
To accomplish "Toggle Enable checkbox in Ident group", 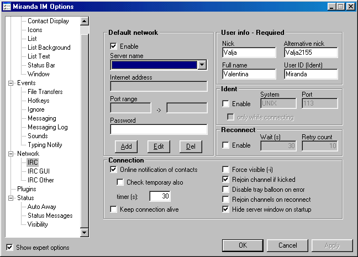I will coord(225,104).
